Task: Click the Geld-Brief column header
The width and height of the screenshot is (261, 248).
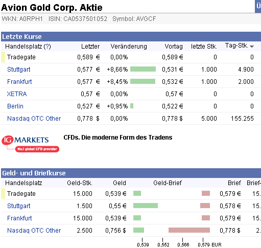Action: coord(168,183)
